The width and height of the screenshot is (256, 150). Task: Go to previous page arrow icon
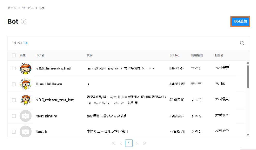tap(121, 143)
